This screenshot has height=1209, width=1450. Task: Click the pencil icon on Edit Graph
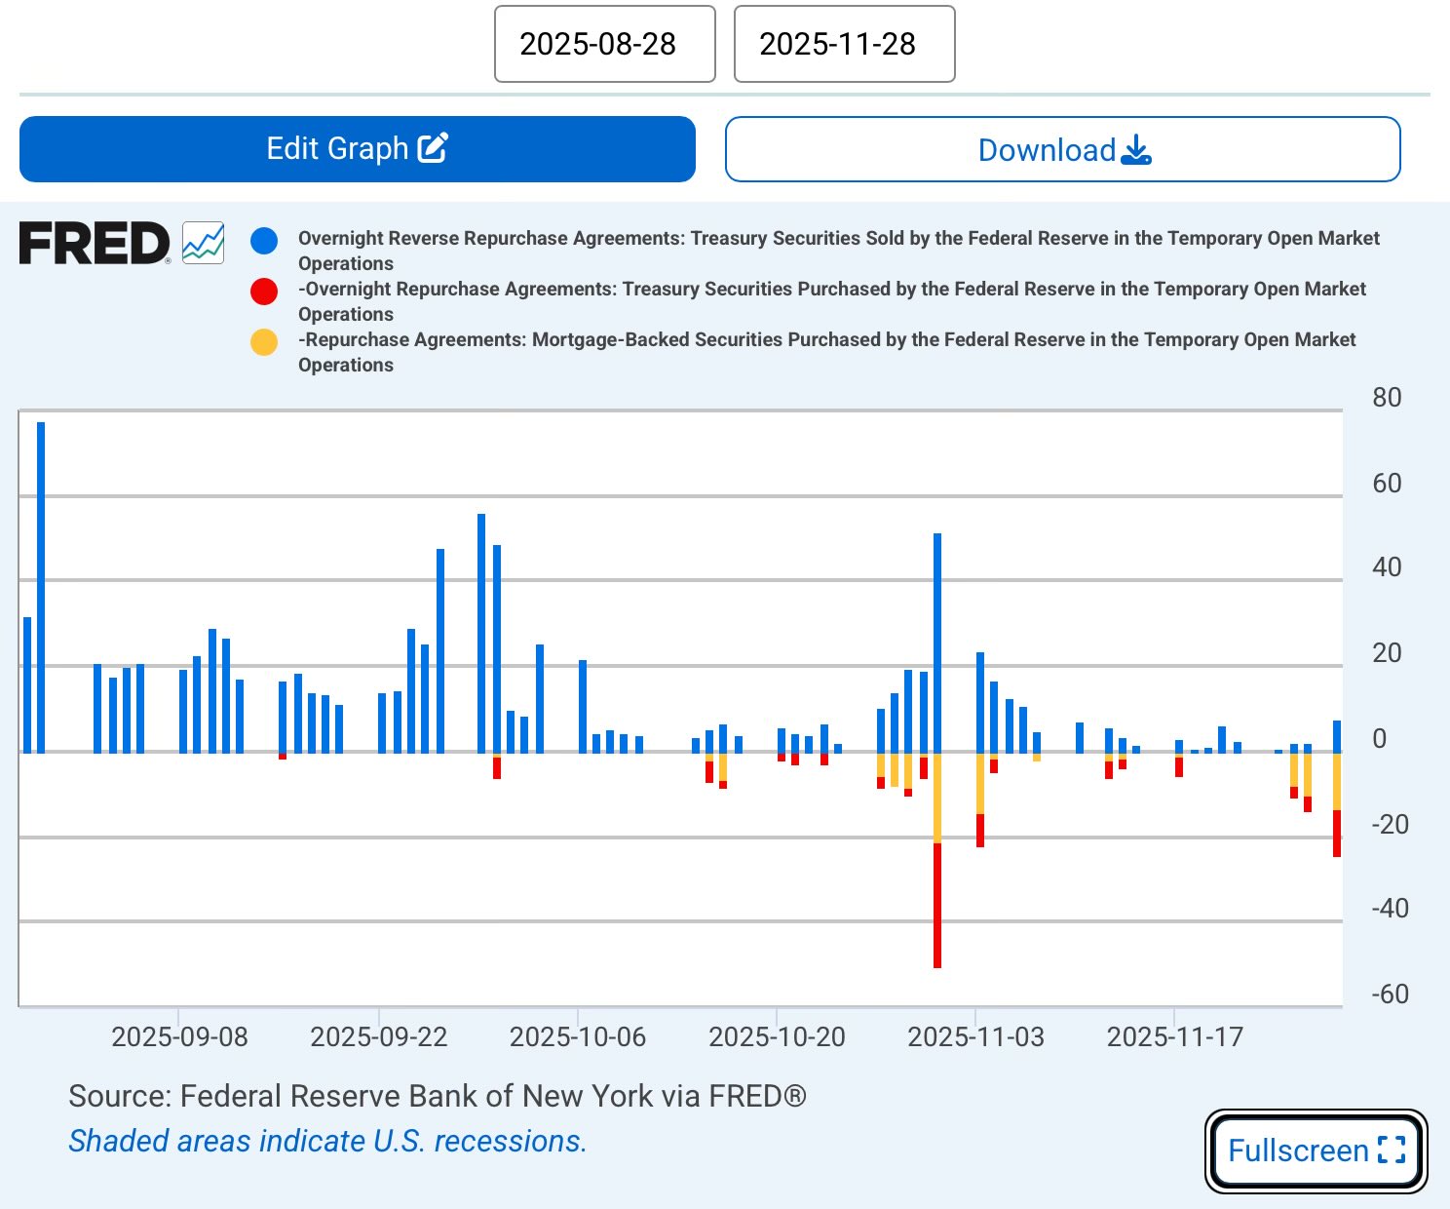[433, 148]
